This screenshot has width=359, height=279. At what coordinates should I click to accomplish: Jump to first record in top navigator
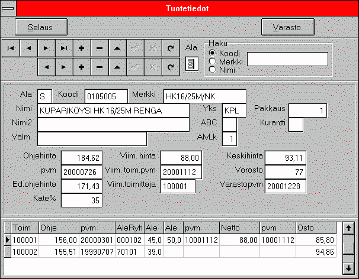(x=11, y=47)
